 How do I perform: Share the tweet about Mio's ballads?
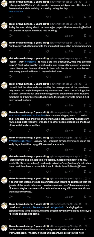click(x=90, y=219)
